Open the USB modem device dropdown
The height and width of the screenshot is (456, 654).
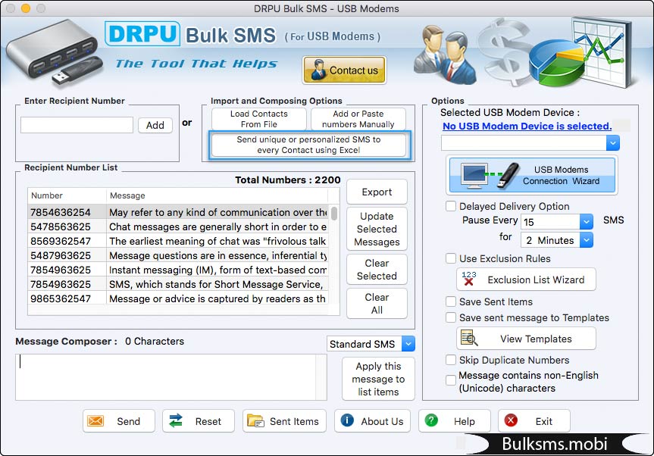[613, 143]
